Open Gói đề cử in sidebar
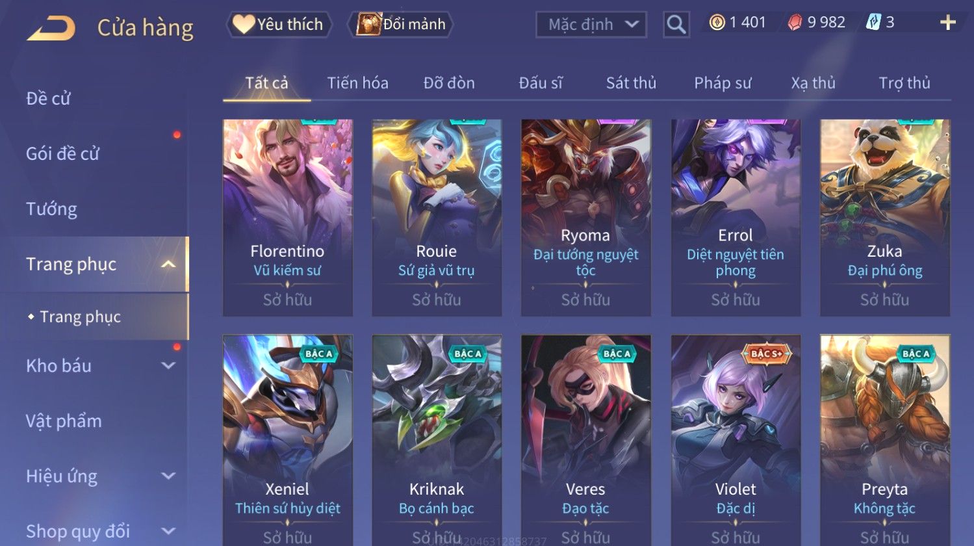The height and width of the screenshot is (546, 974). point(63,153)
